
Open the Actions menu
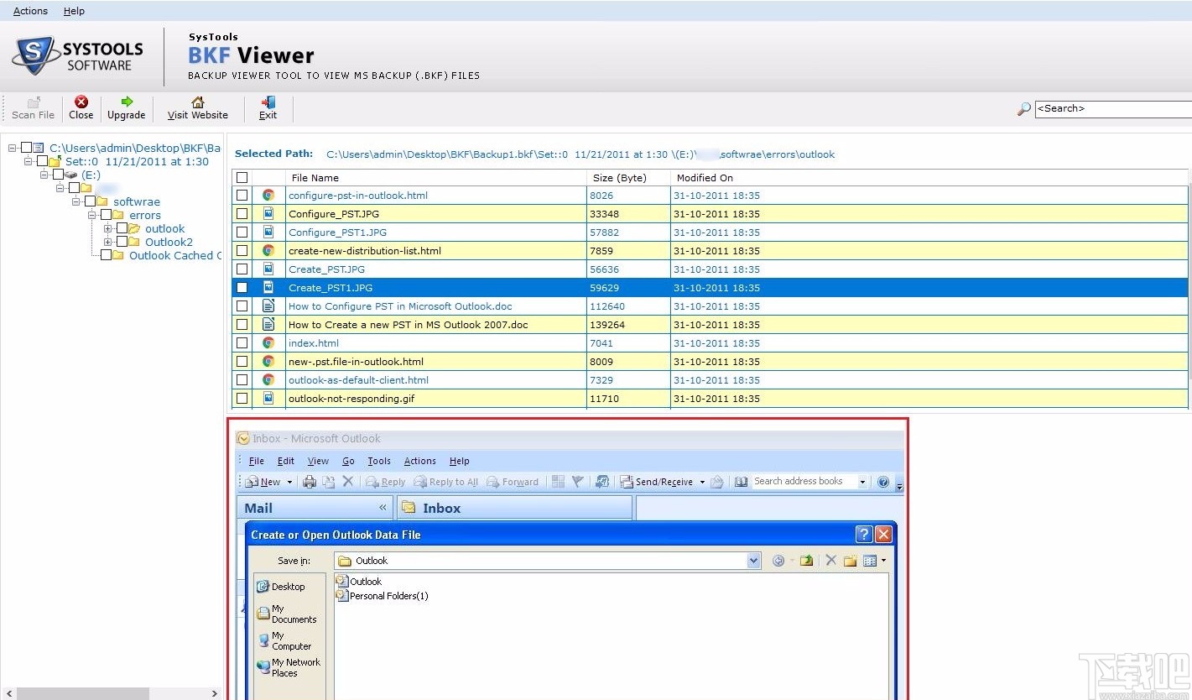pos(29,11)
